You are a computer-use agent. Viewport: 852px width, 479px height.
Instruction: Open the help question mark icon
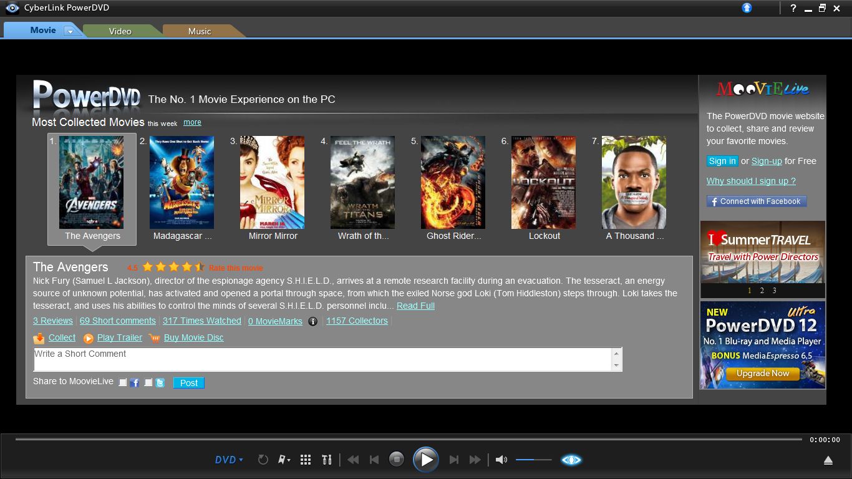793,8
